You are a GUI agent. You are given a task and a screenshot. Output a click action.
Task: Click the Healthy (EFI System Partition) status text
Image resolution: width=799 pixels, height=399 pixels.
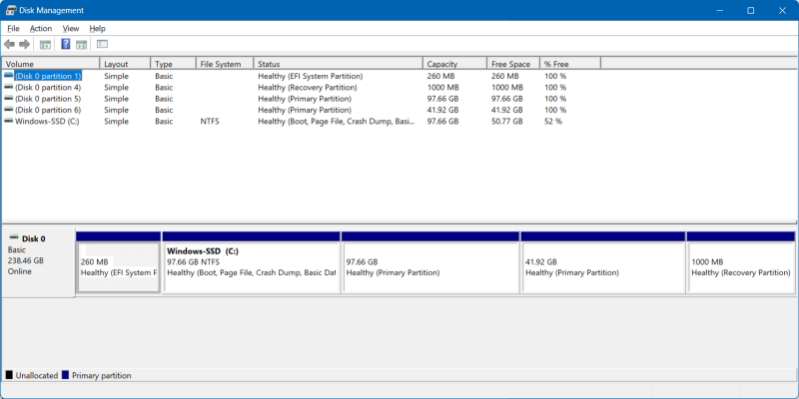311,76
